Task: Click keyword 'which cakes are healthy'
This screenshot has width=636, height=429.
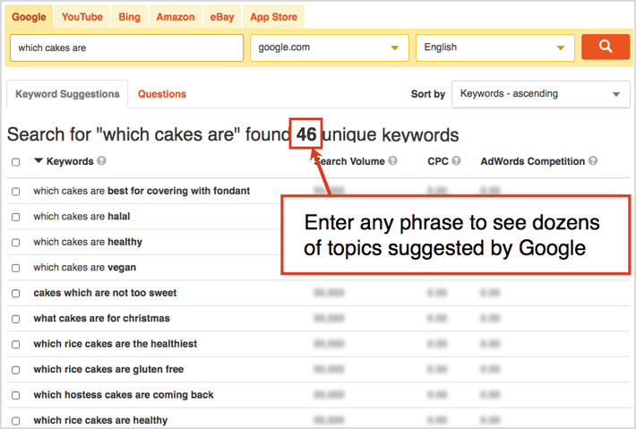Action: pyautogui.click(x=88, y=242)
